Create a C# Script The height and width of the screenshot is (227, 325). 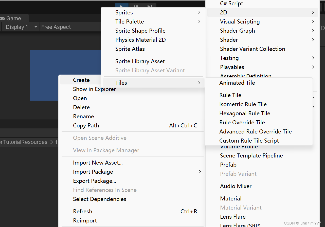[263, 4]
